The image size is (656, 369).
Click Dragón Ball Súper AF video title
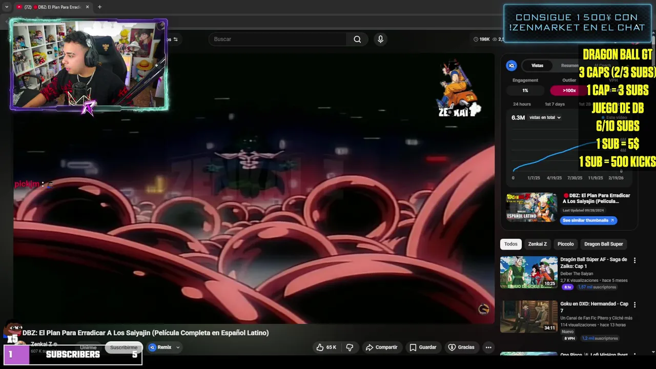[x=593, y=263]
